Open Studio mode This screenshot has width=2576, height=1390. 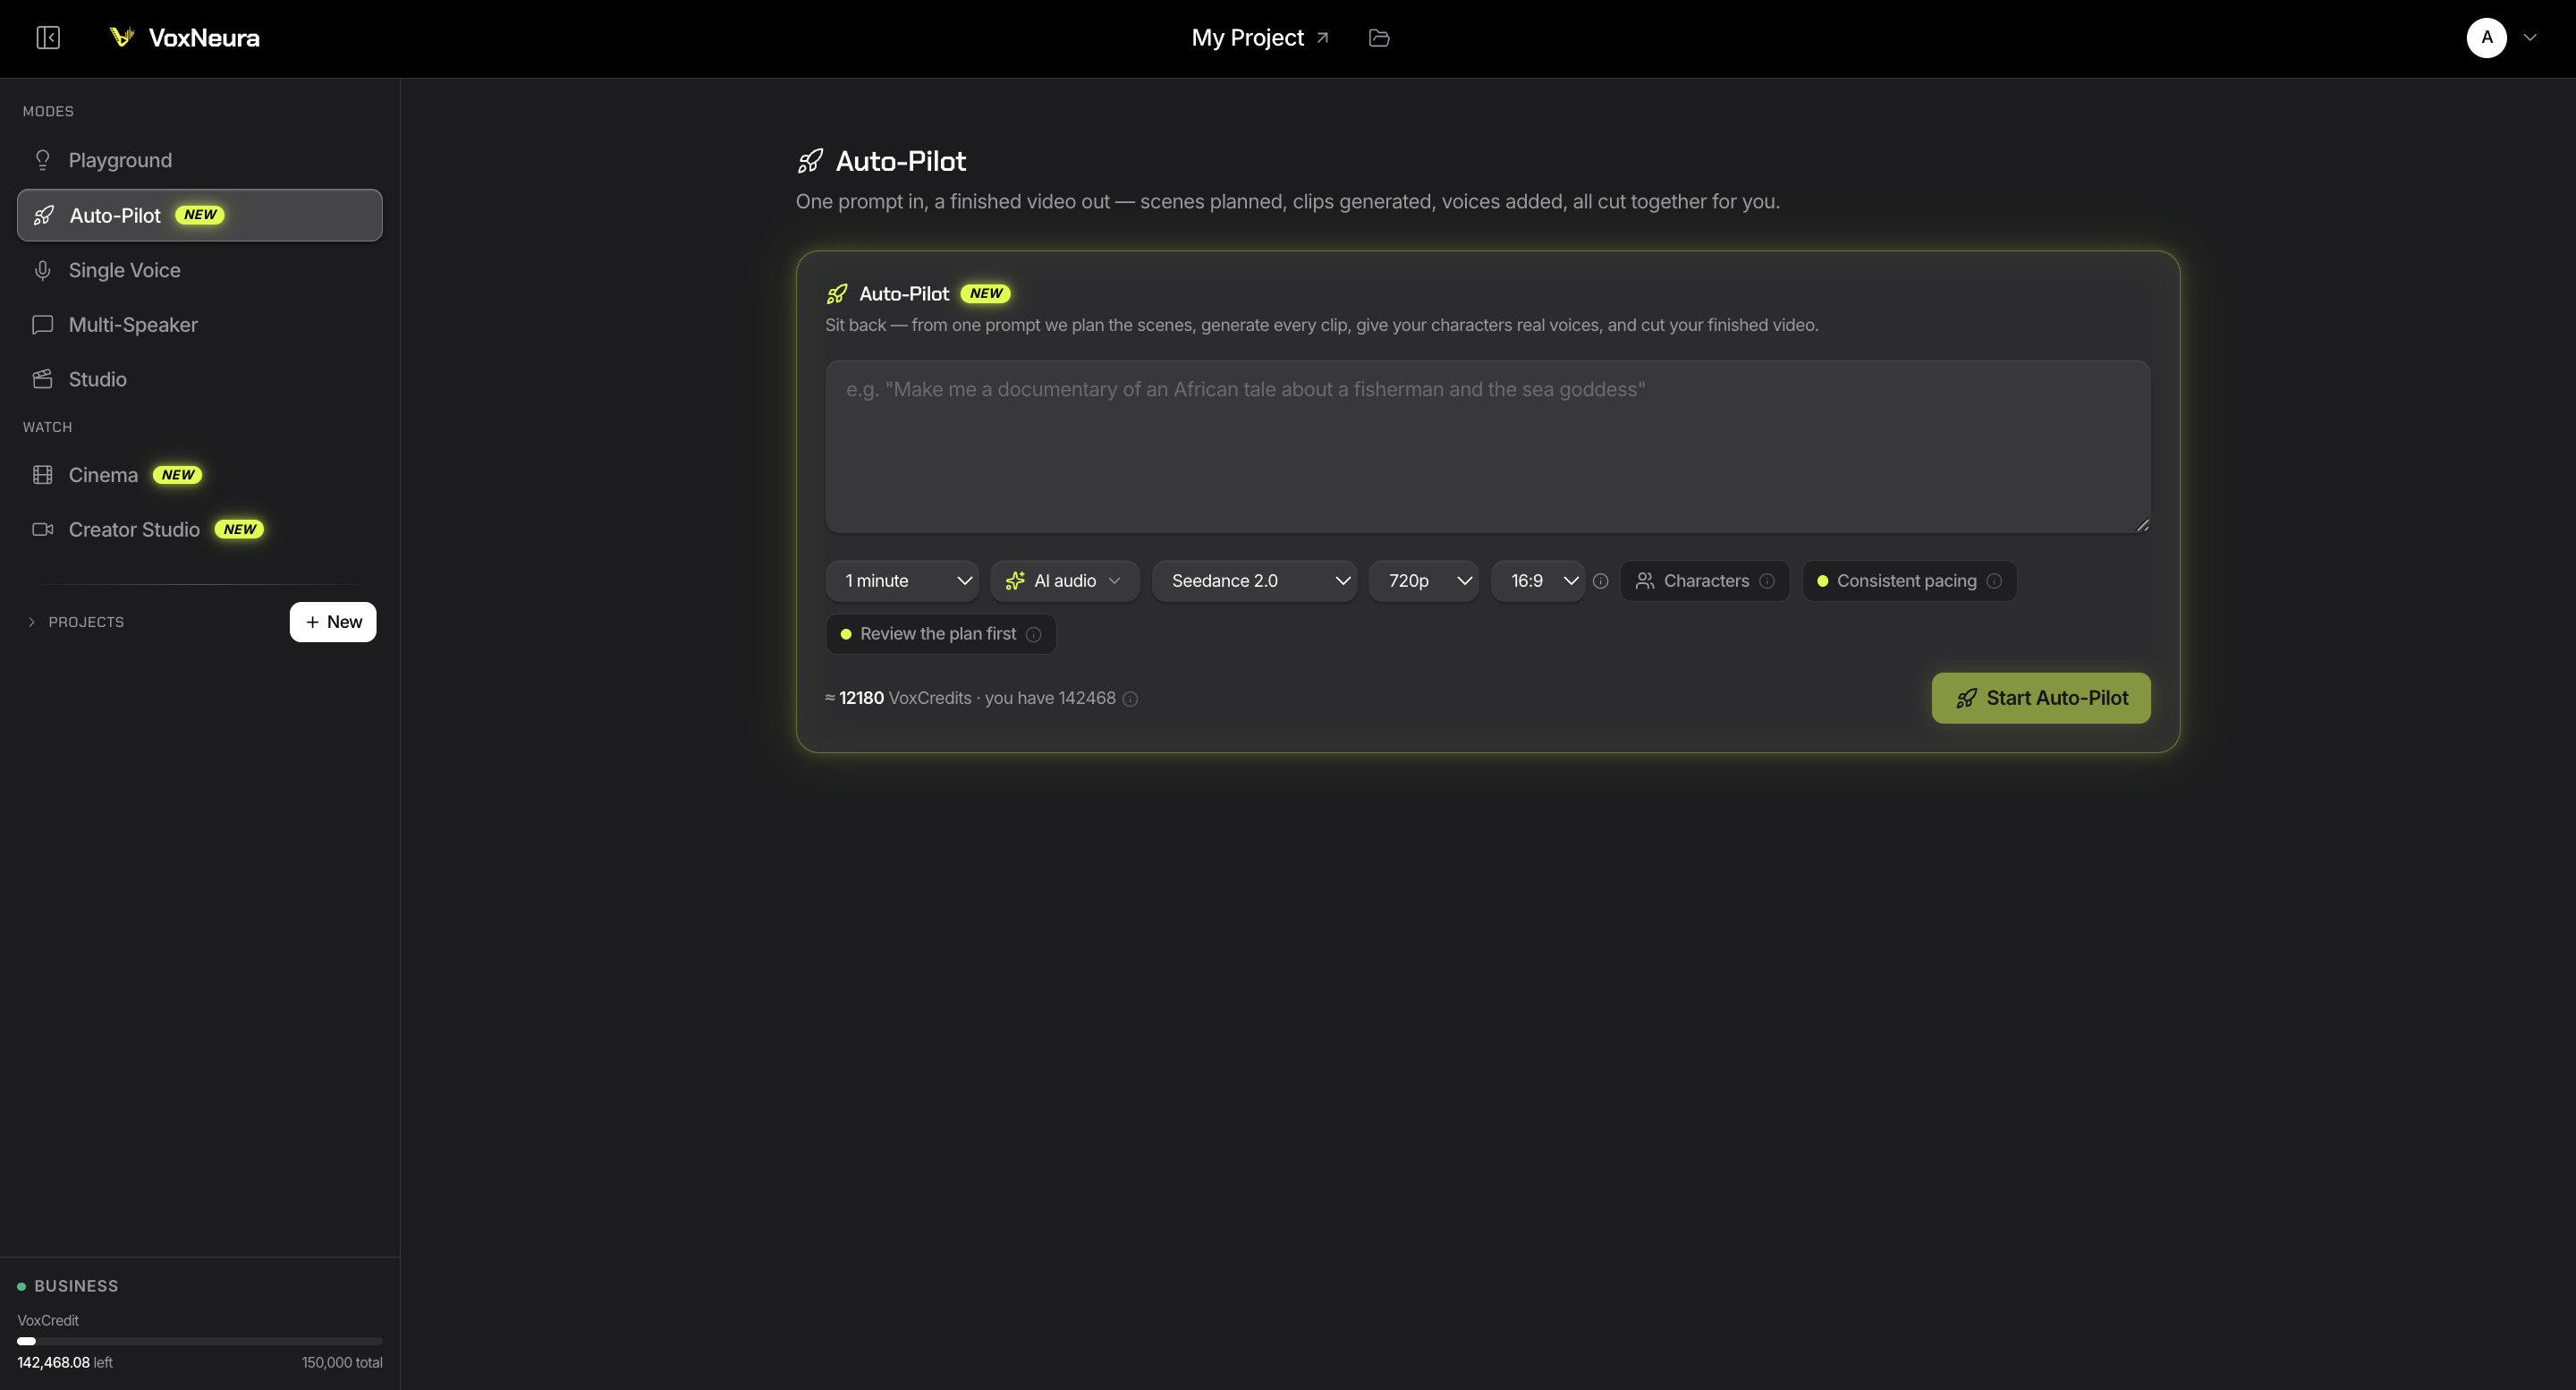pos(200,379)
